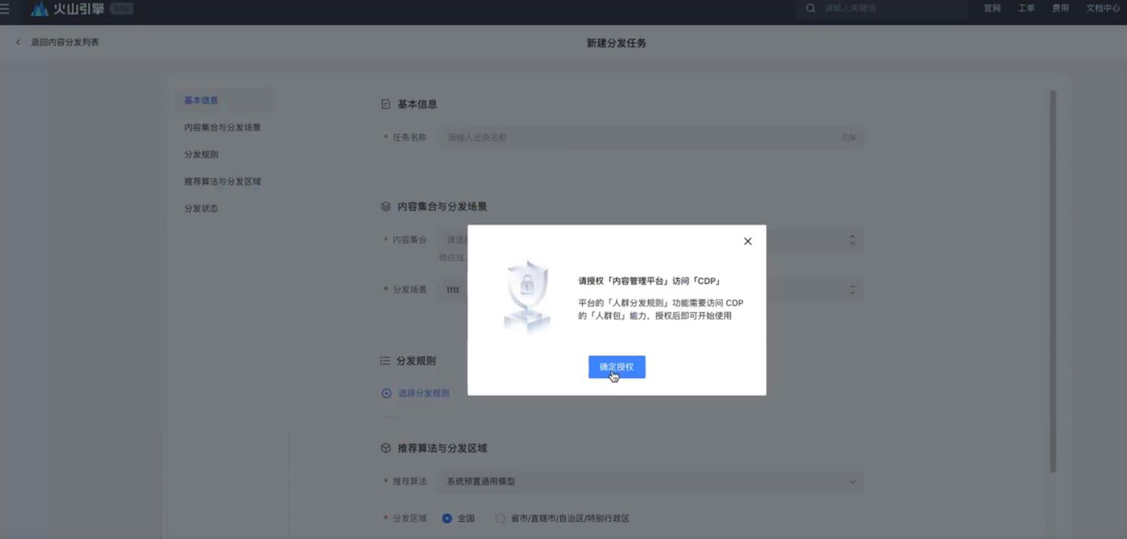
Task: Go back via 返回内容分发列表 link
Action: (x=65, y=42)
